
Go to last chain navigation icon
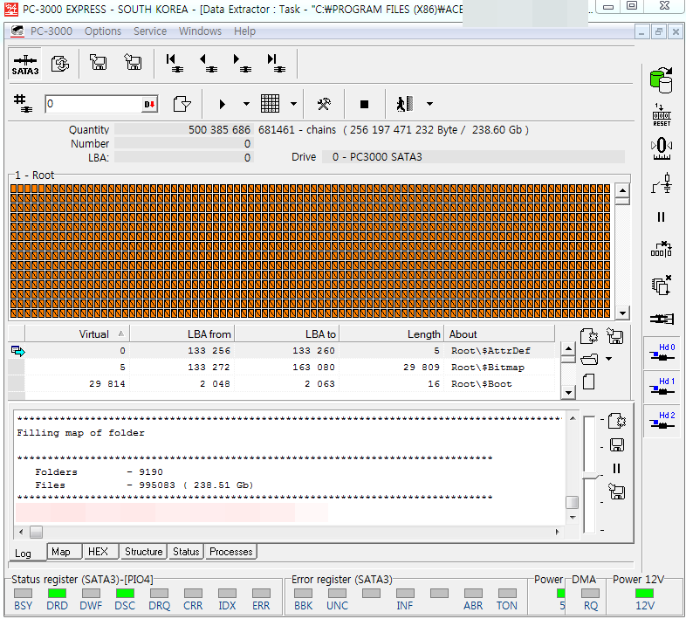275,64
